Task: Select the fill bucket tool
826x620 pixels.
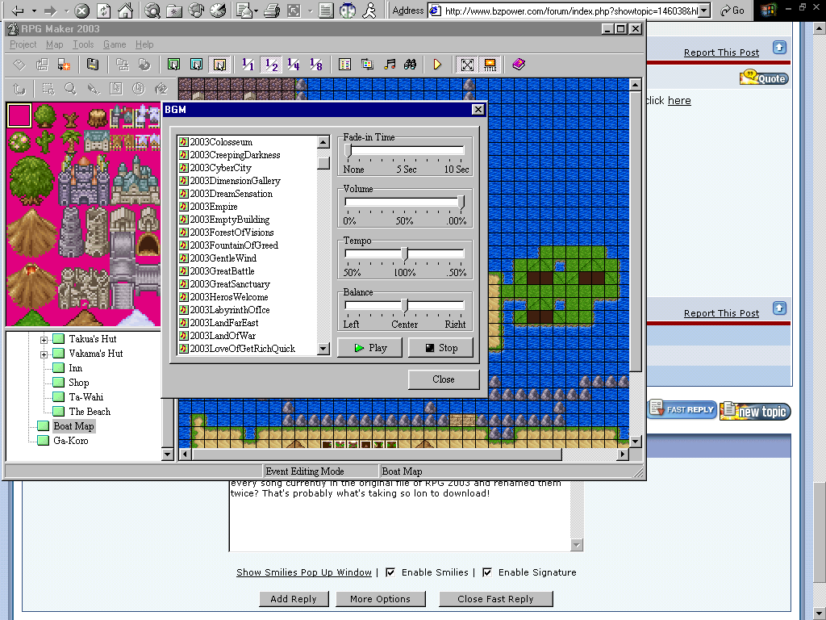Action: (161, 89)
